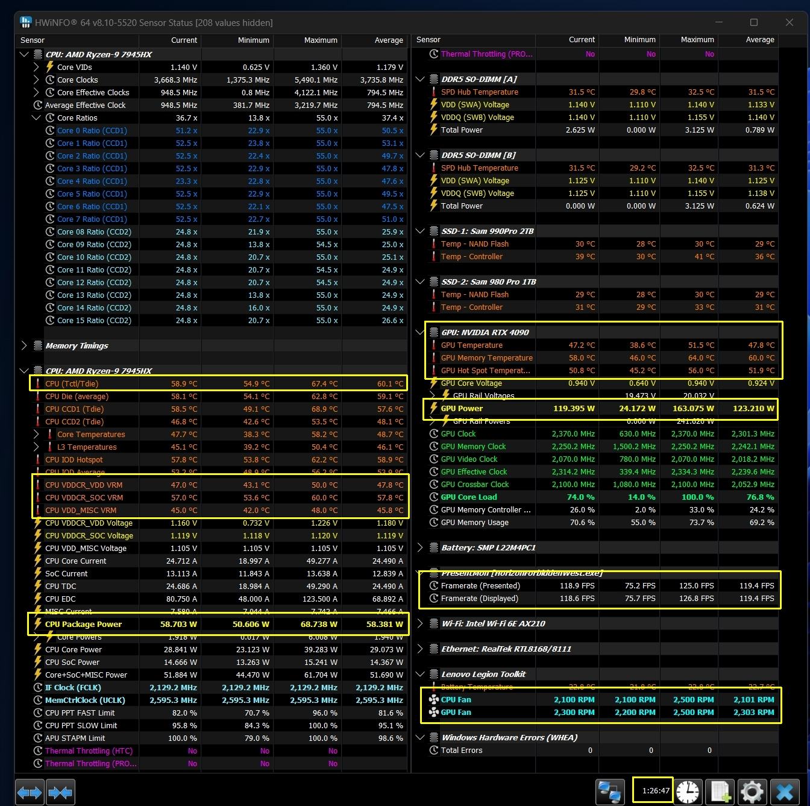Collapse the SSD-2 Sam 980 Pro 1TB section
The image size is (810, 806).
[x=420, y=282]
